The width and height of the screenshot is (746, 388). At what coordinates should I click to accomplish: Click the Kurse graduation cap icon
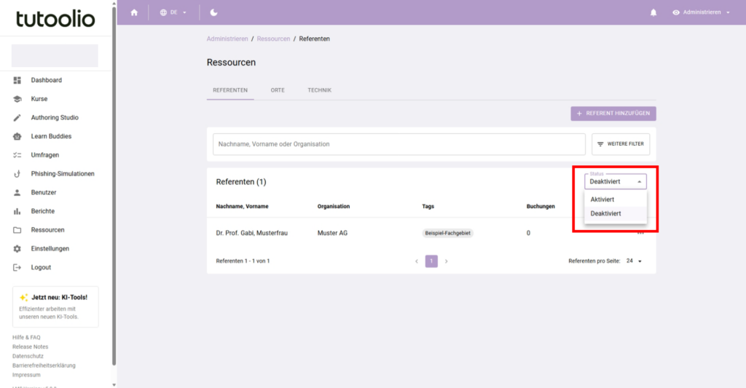(x=17, y=99)
